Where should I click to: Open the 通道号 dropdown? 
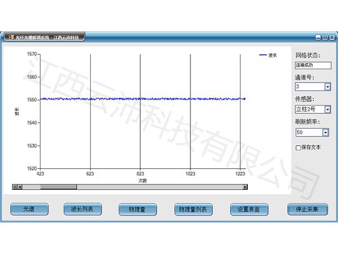327,87
